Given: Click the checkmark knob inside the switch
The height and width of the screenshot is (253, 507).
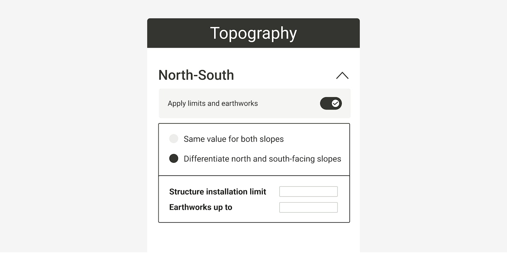Looking at the screenshot, I should [x=335, y=103].
